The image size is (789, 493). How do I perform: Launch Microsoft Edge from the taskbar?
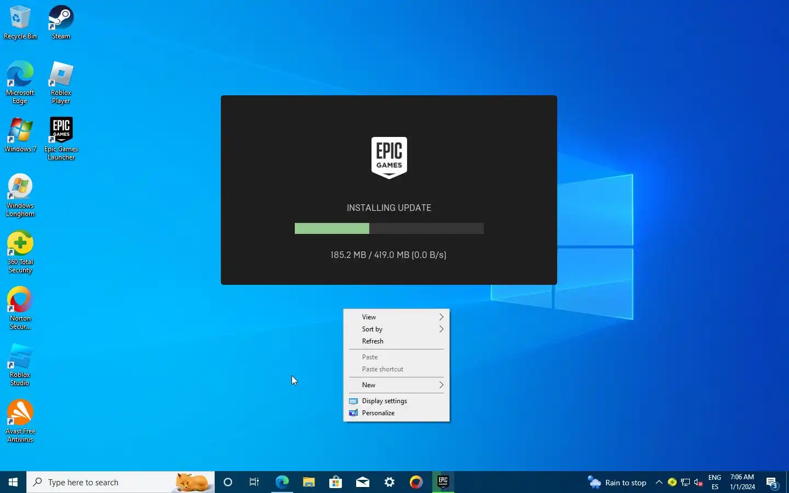point(282,482)
